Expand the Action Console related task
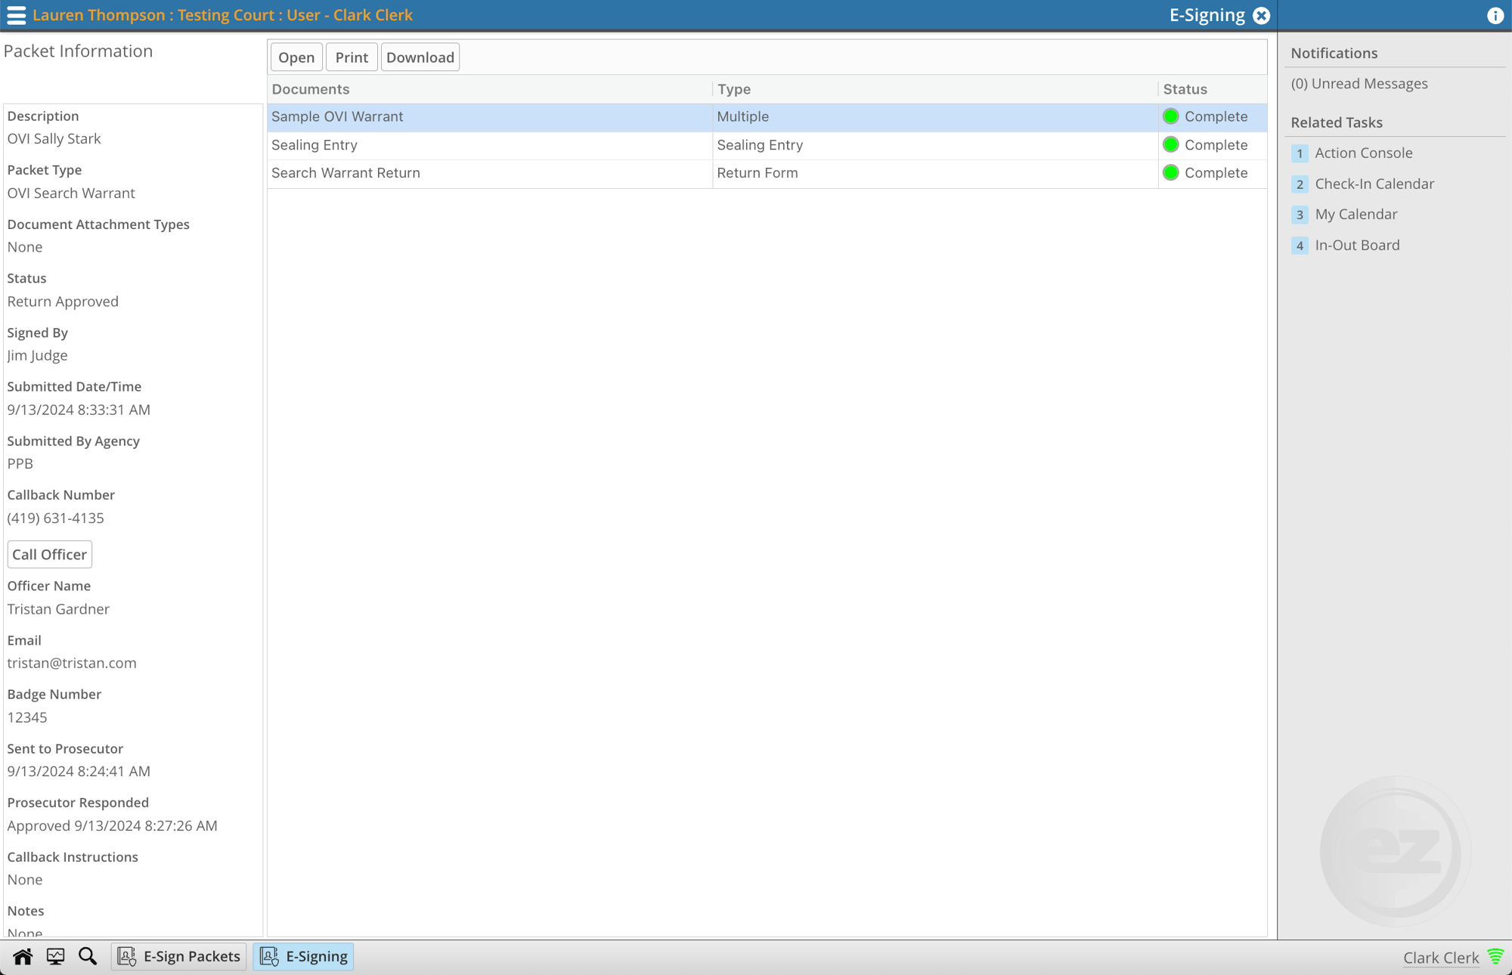The height and width of the screenshot is (975, 1512). pyautogui.click(x=1363, y=152)
